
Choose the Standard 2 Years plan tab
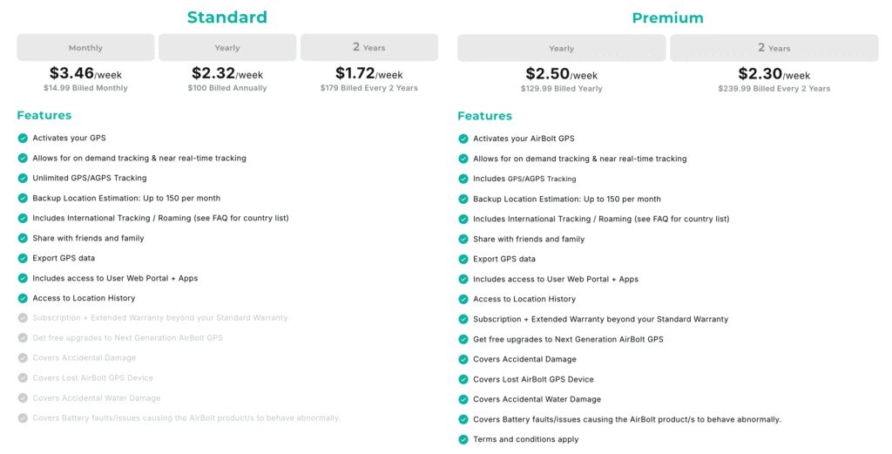pyautogui.click(x=369, y=48)
